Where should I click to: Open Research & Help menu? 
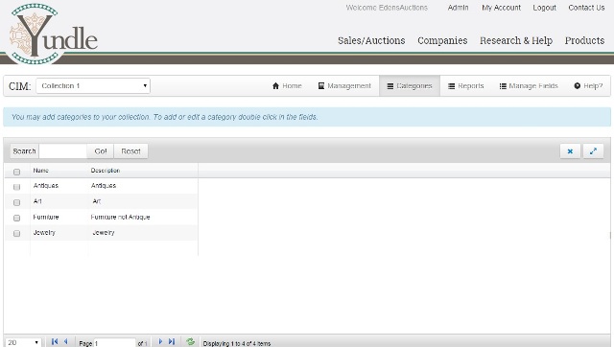point(516,40)
